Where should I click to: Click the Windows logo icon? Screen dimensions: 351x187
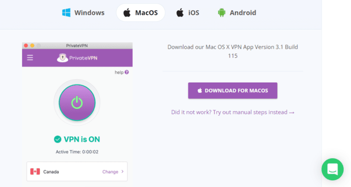click(66, 13)
